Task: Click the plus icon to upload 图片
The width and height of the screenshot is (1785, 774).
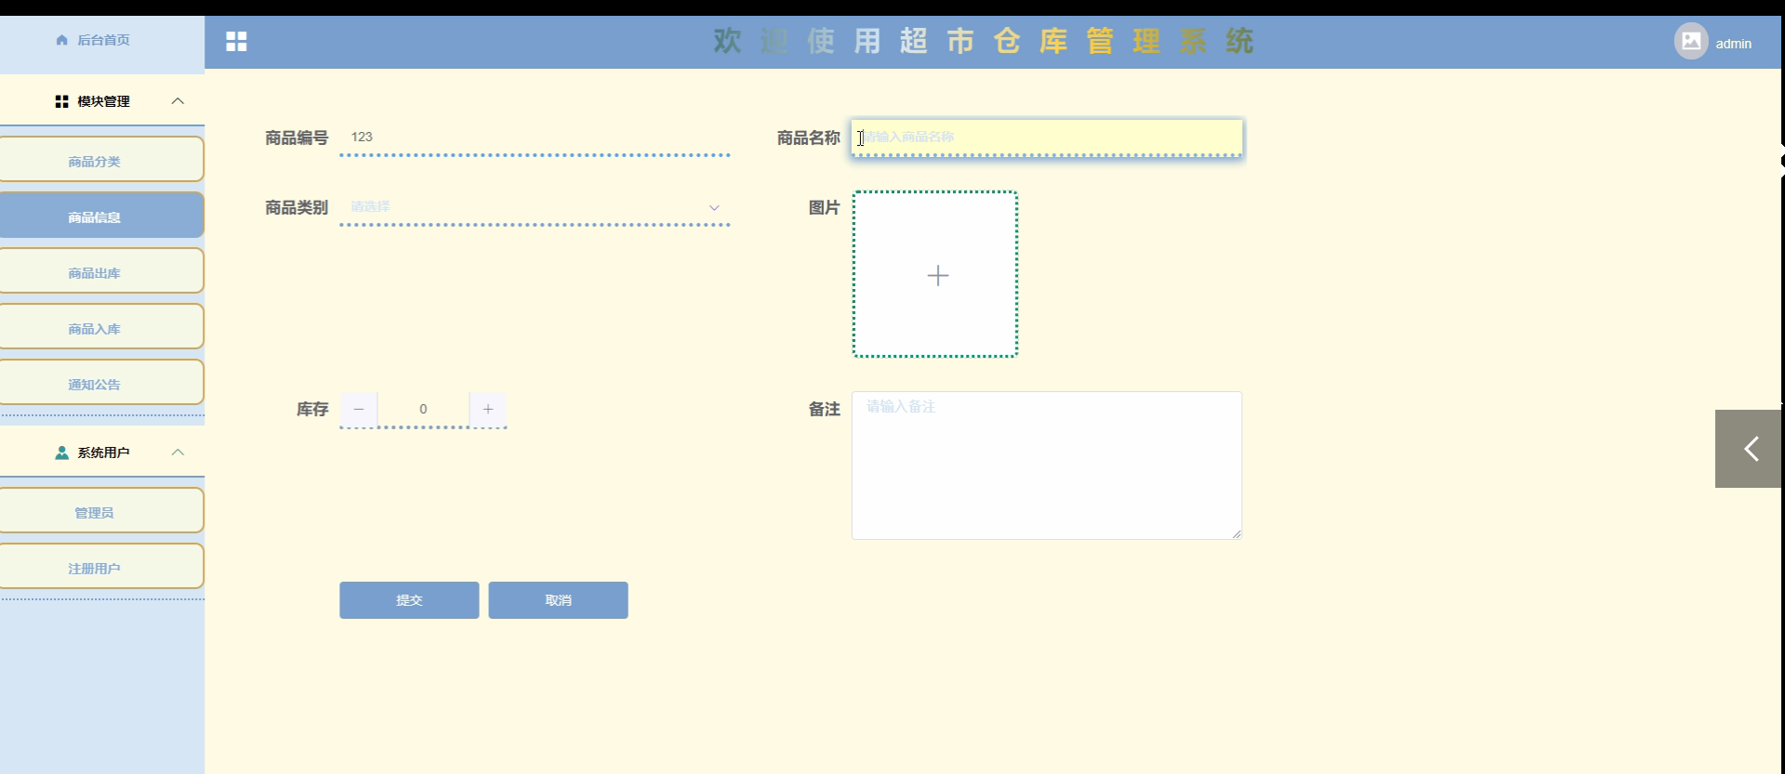Action: pos(938,275)
